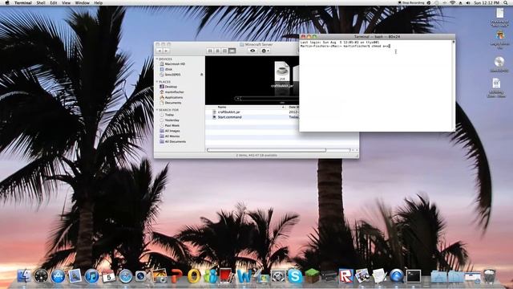Launch Safari from the Dock
The width and height of the screenshot is (513, 289).
pos(125,276)
